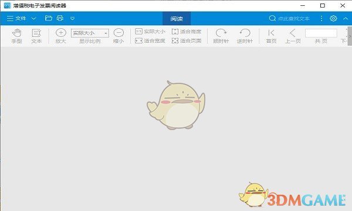Viewport: 352px width, 211px height.
Task: Choose the 适合页面 fit page option
Action: click(x=187, y=40)
